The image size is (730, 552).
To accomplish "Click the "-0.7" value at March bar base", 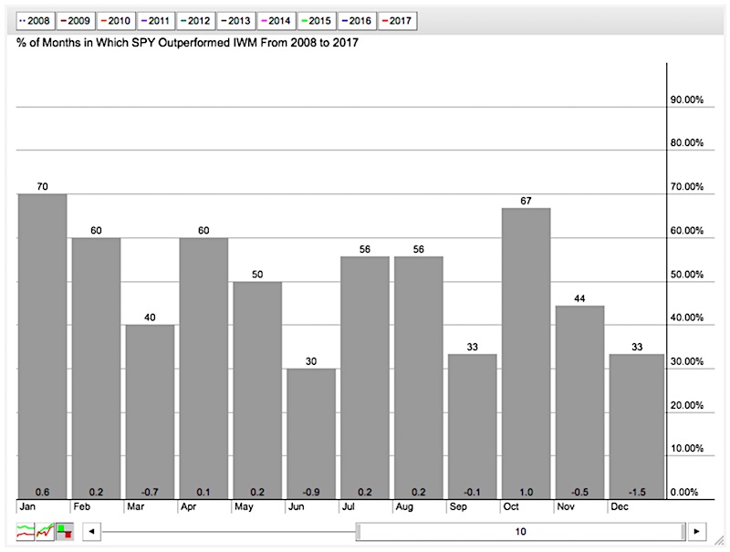I will pos(150,492).
